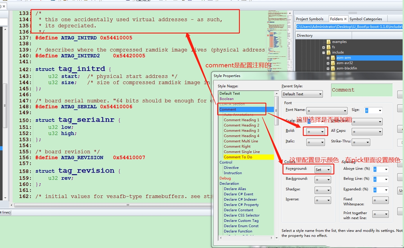This screenshot has width=404, height=248.
Task: Click the asm-arm folder icon
Action: click(x=333, y=58)
